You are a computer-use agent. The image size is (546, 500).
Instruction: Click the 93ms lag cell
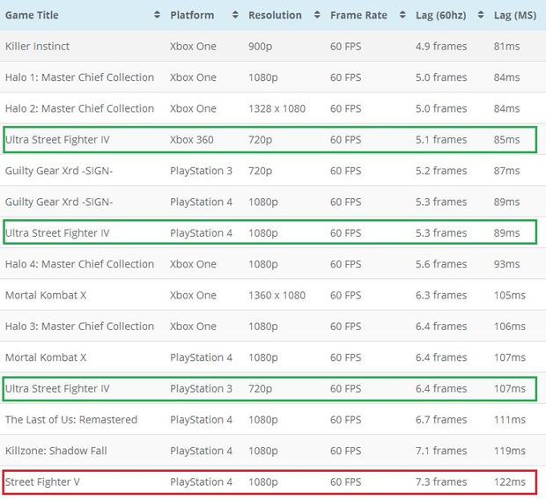pyautogui.click(x=506, y=264)
